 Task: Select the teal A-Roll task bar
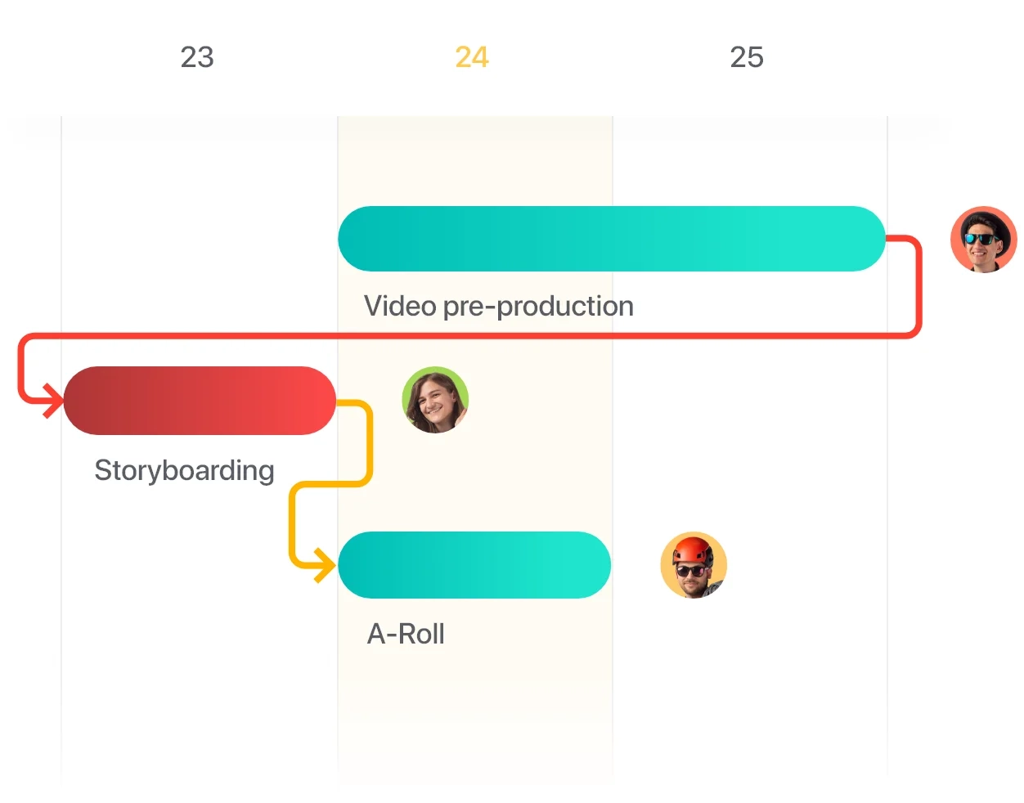(474, 565)
